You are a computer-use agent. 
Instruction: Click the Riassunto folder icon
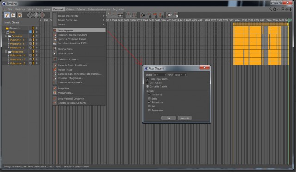pos(7,28)
